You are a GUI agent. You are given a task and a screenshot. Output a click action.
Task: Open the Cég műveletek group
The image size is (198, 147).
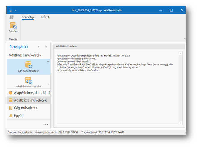pos(28,108)
